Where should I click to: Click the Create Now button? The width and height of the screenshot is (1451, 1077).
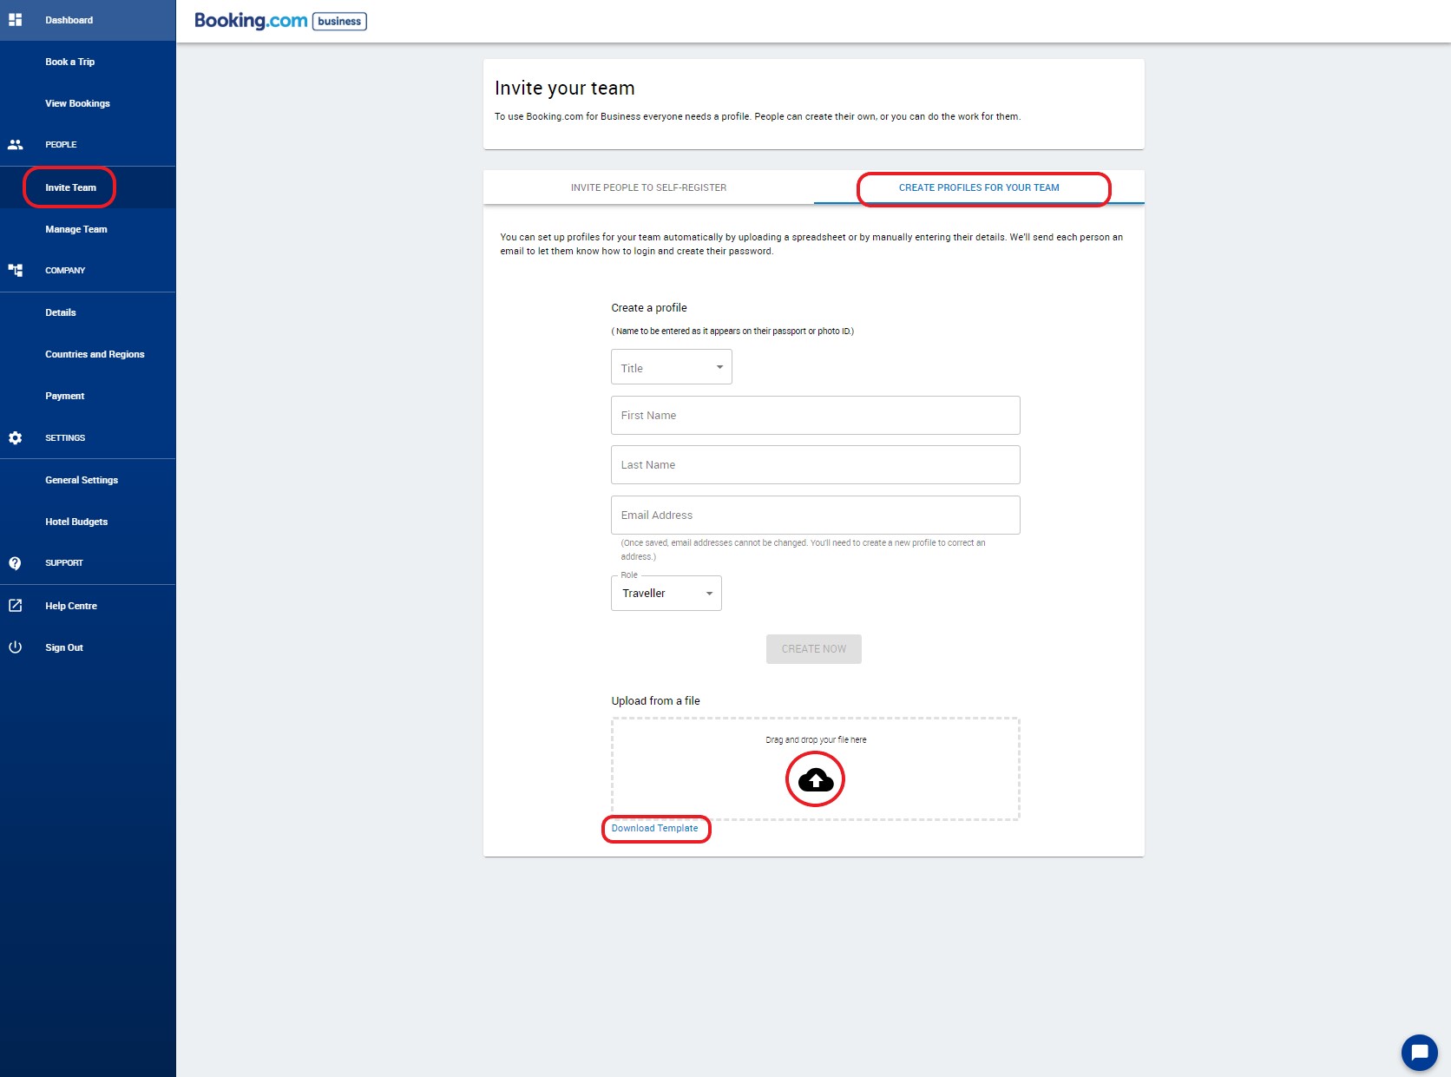coord(813,648)
